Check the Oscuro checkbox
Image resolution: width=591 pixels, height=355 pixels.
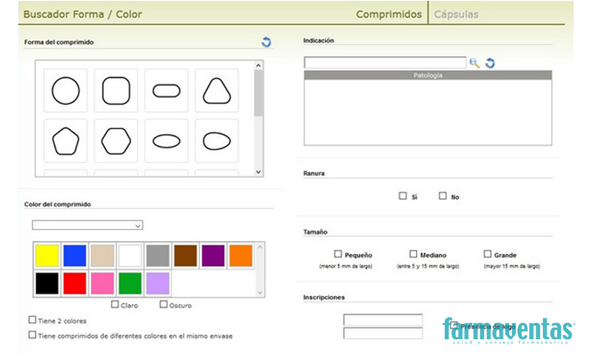coord(164,304)
